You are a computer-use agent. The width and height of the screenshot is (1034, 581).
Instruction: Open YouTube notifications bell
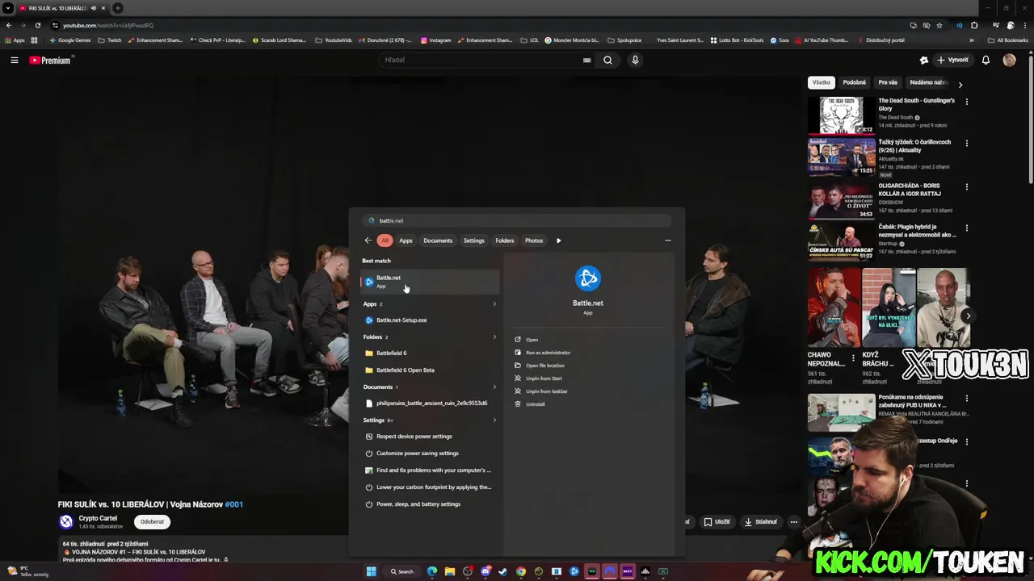[x=986, y=60]
